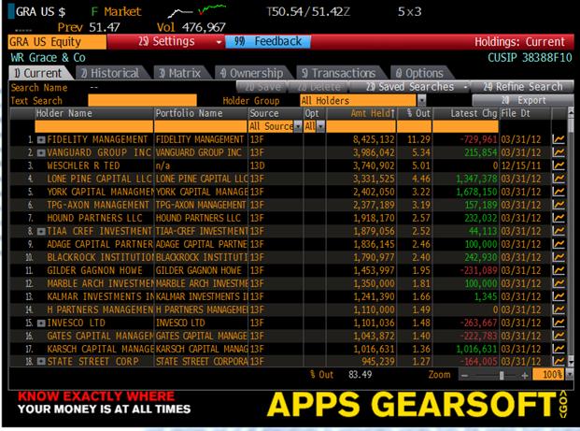Open chart icon for Adage Capital row
The image size is (580, 431).
(x=559, y=244)
